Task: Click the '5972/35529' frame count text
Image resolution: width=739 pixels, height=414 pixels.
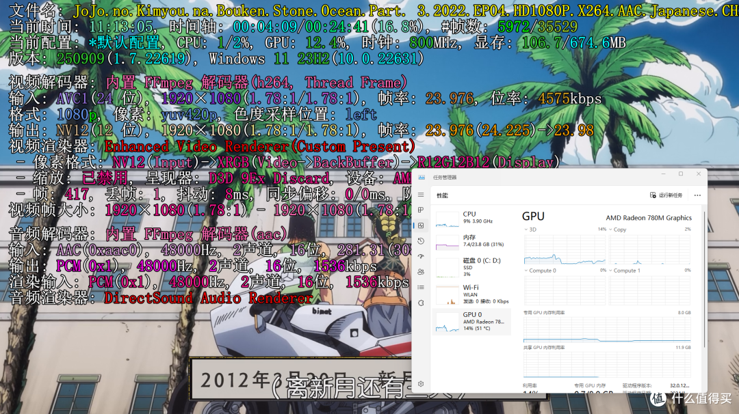Action: pyautogui.click(x=537, y=27)
